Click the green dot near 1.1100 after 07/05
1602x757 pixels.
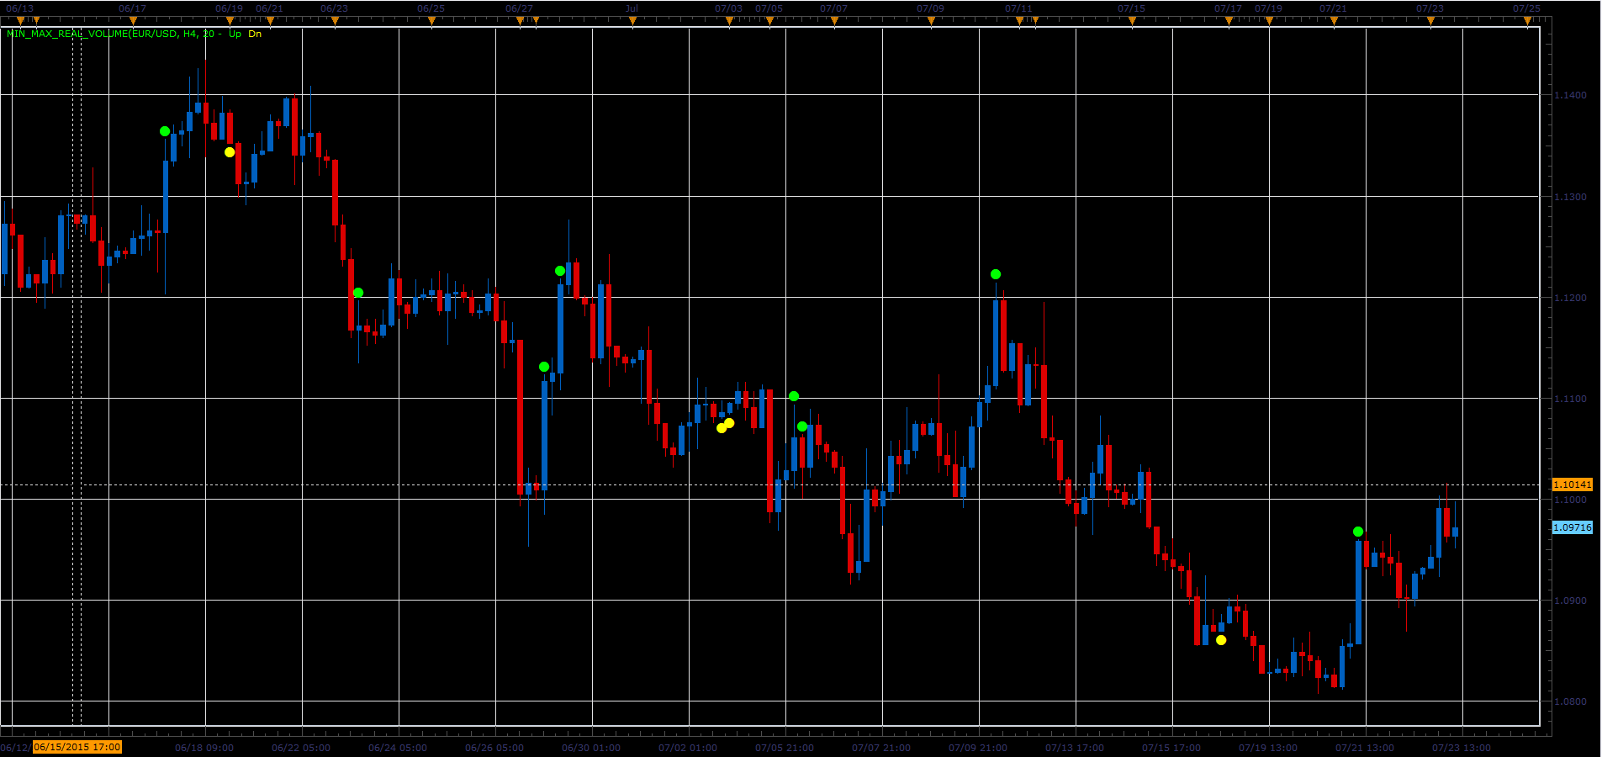click(x=794, y=396)
